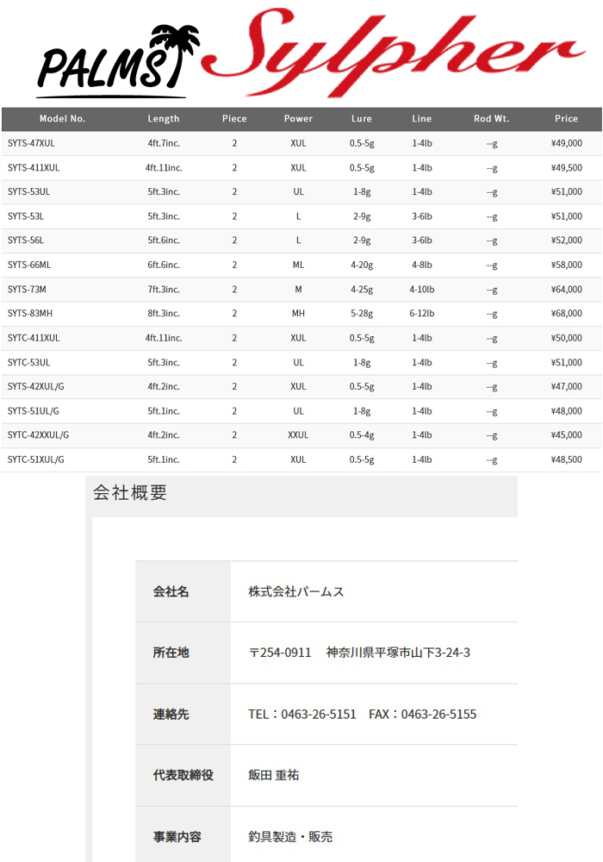Click the 代表取締役 row label

(x=183, y=776)
